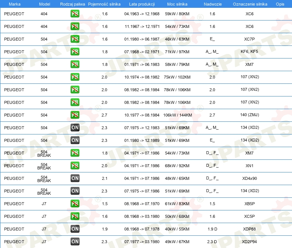Image resolution: width=292 pixels, height=248 pixels.
Task: Select petrol icon in 504 BREAK 1.8 row
Action: [x=75, y=153]
